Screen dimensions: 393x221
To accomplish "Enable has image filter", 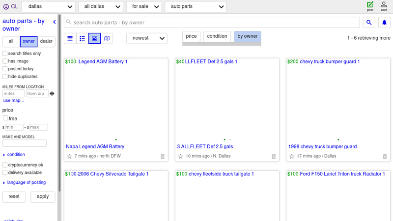I will (x=5, y=61).
